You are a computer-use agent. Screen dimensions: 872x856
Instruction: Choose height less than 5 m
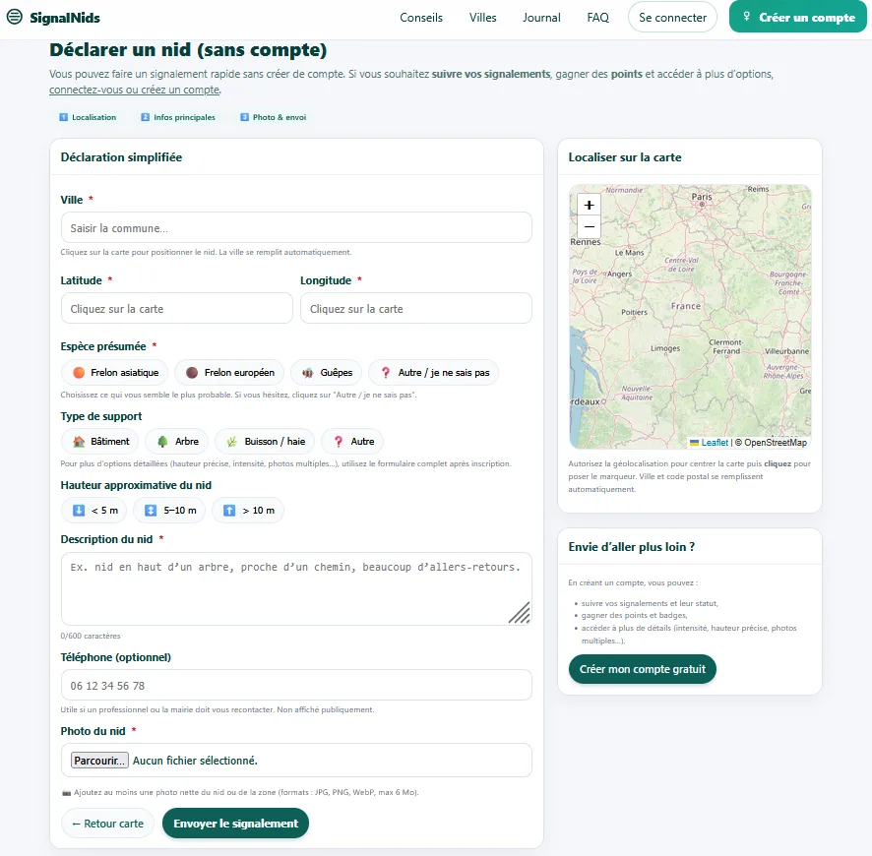(x=94, y=511)
